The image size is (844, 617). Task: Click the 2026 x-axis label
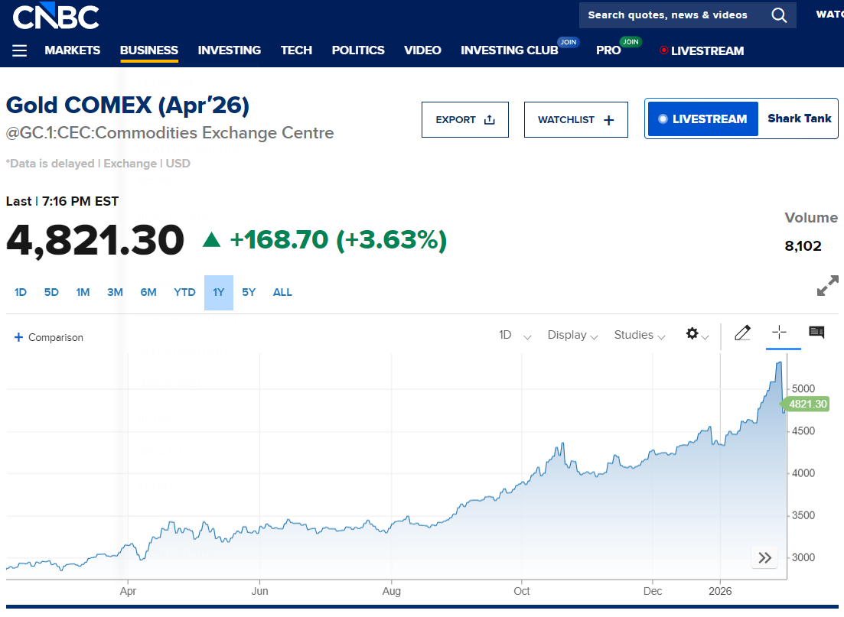(x=720, y=591)
